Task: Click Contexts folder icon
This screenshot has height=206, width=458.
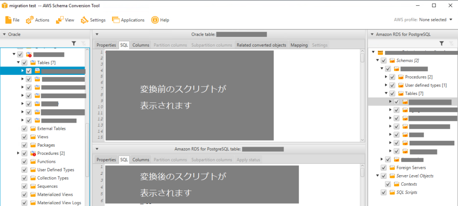Action: pos(396,184)
